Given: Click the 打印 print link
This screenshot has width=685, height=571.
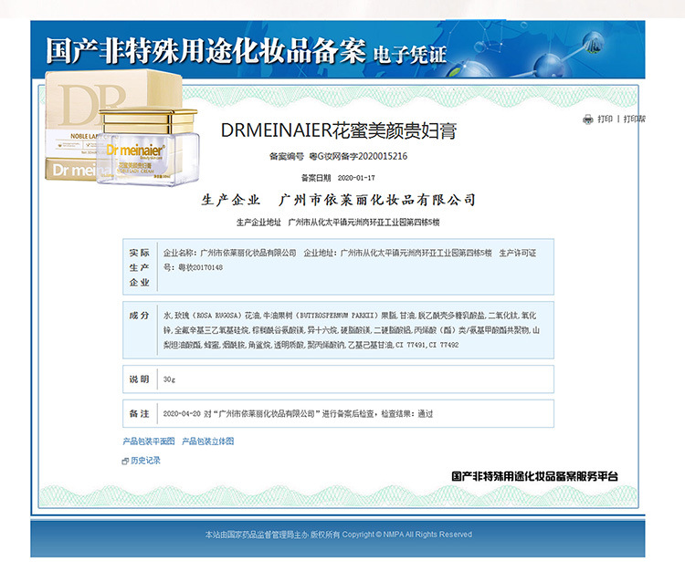Looking at the screenshot, I should pyautogui.click(x=605, y=119).
